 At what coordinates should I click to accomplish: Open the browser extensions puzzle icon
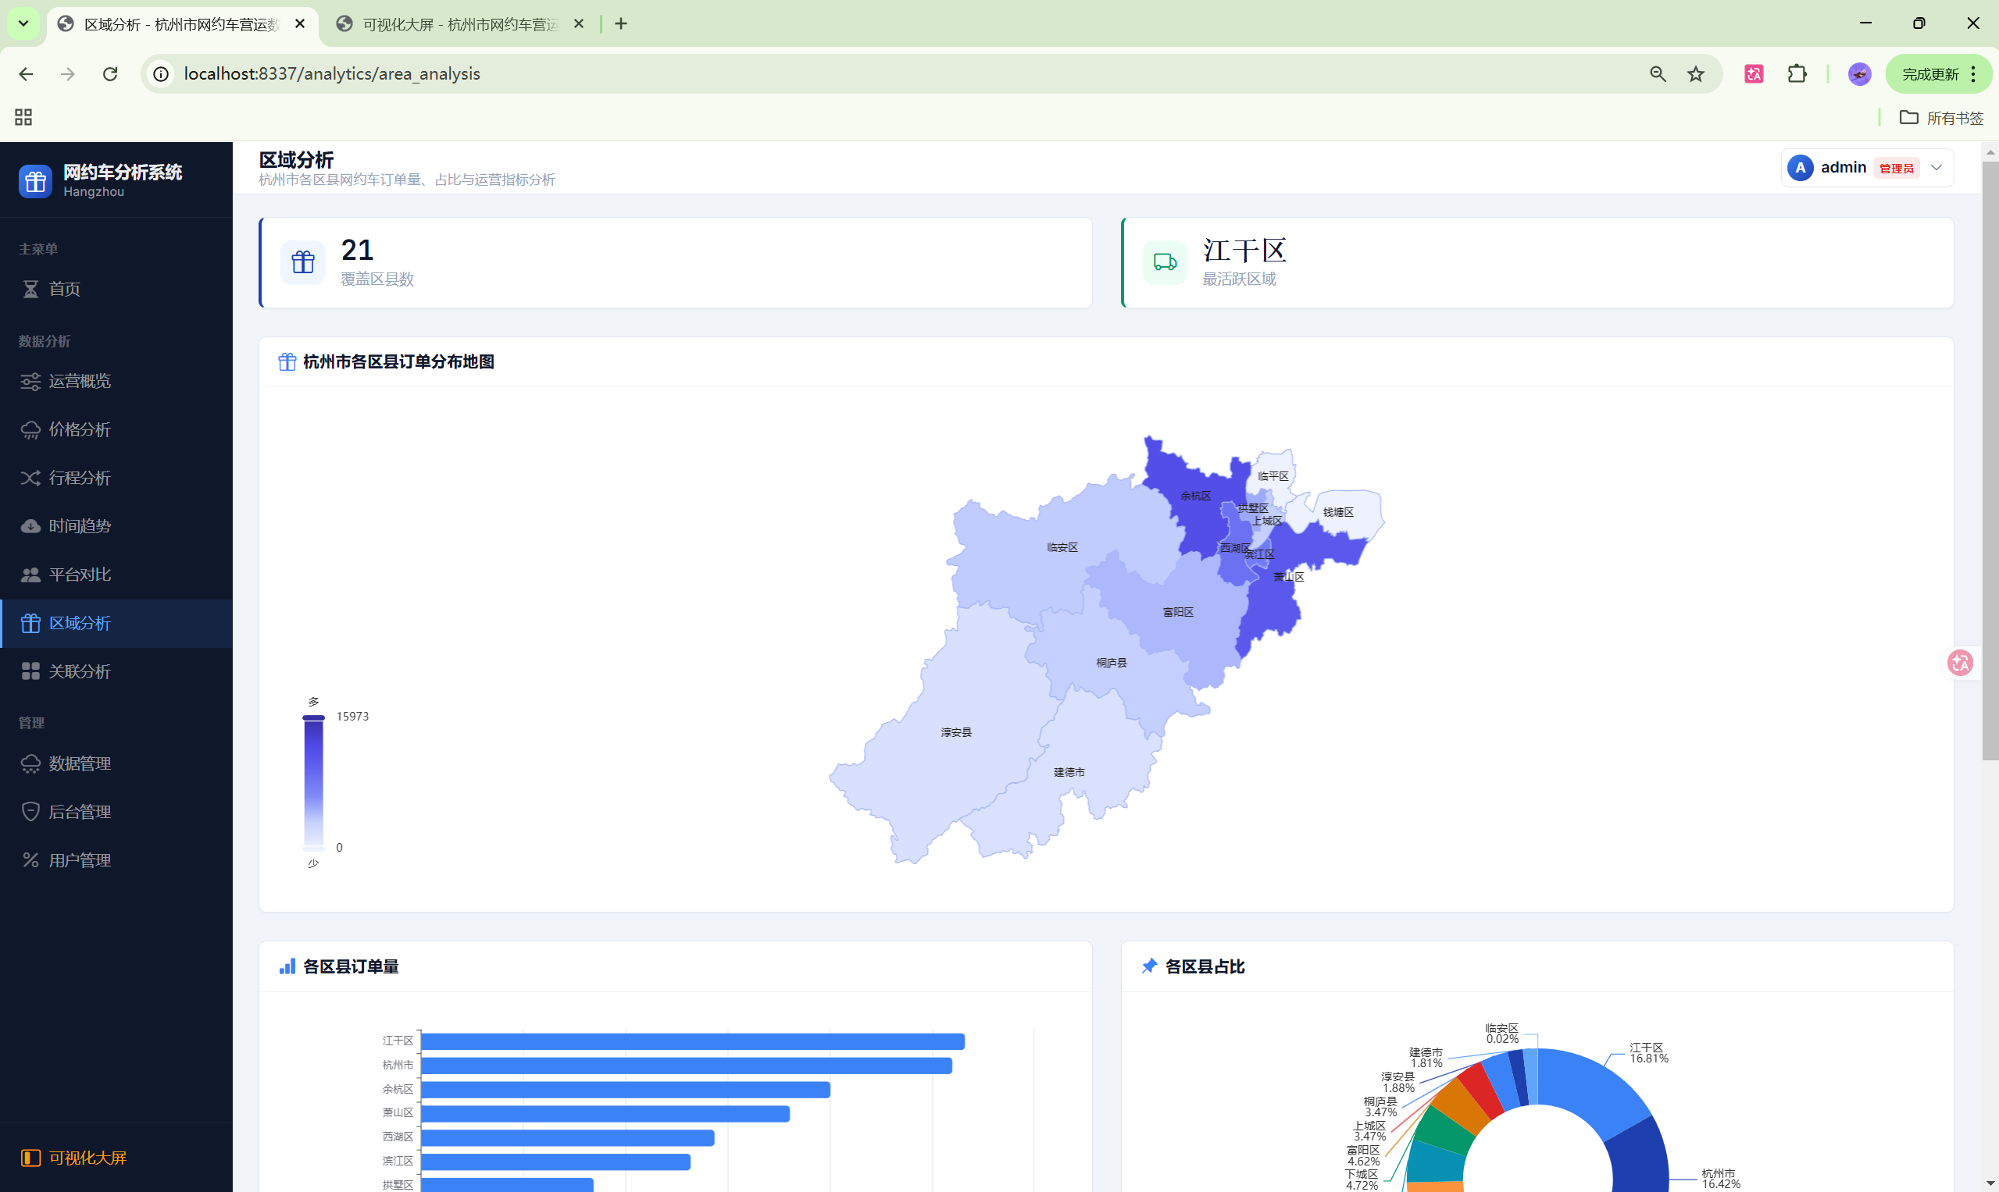(1797, 74)
